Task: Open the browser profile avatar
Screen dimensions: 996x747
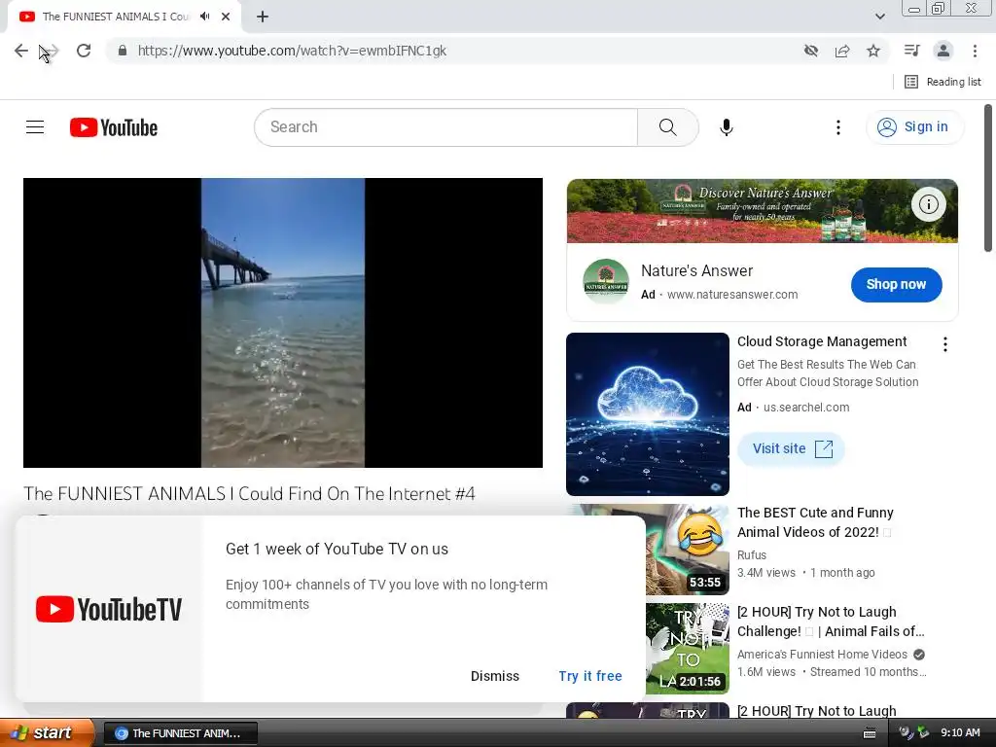Action: point(943,51)
